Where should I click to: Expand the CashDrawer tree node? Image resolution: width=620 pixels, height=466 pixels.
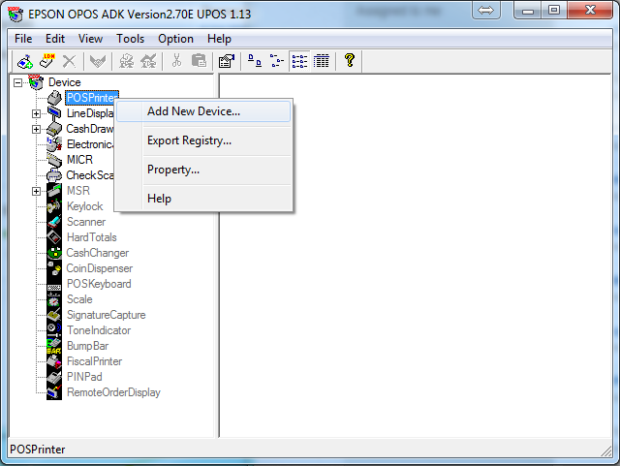pyautogui.click(x=36, y=130)
